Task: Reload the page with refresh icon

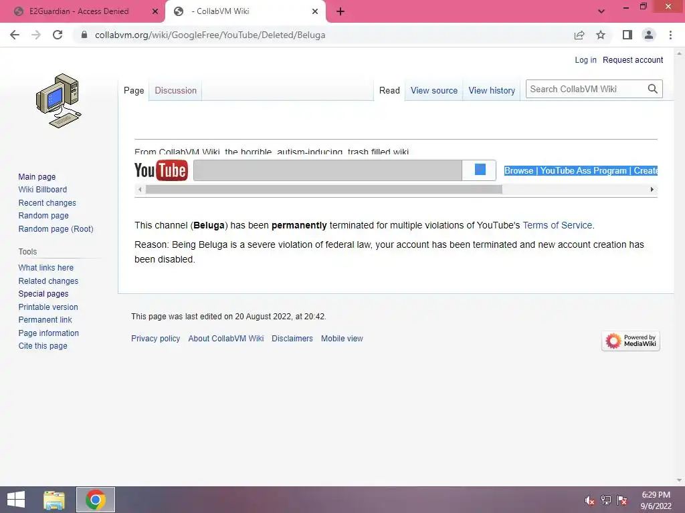Action: [x=58, y=35]
